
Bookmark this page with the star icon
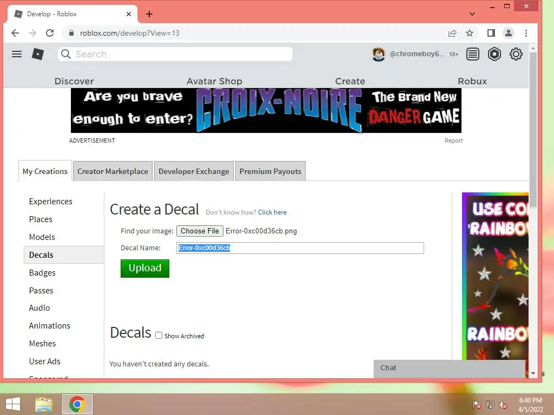coord(469,33)
